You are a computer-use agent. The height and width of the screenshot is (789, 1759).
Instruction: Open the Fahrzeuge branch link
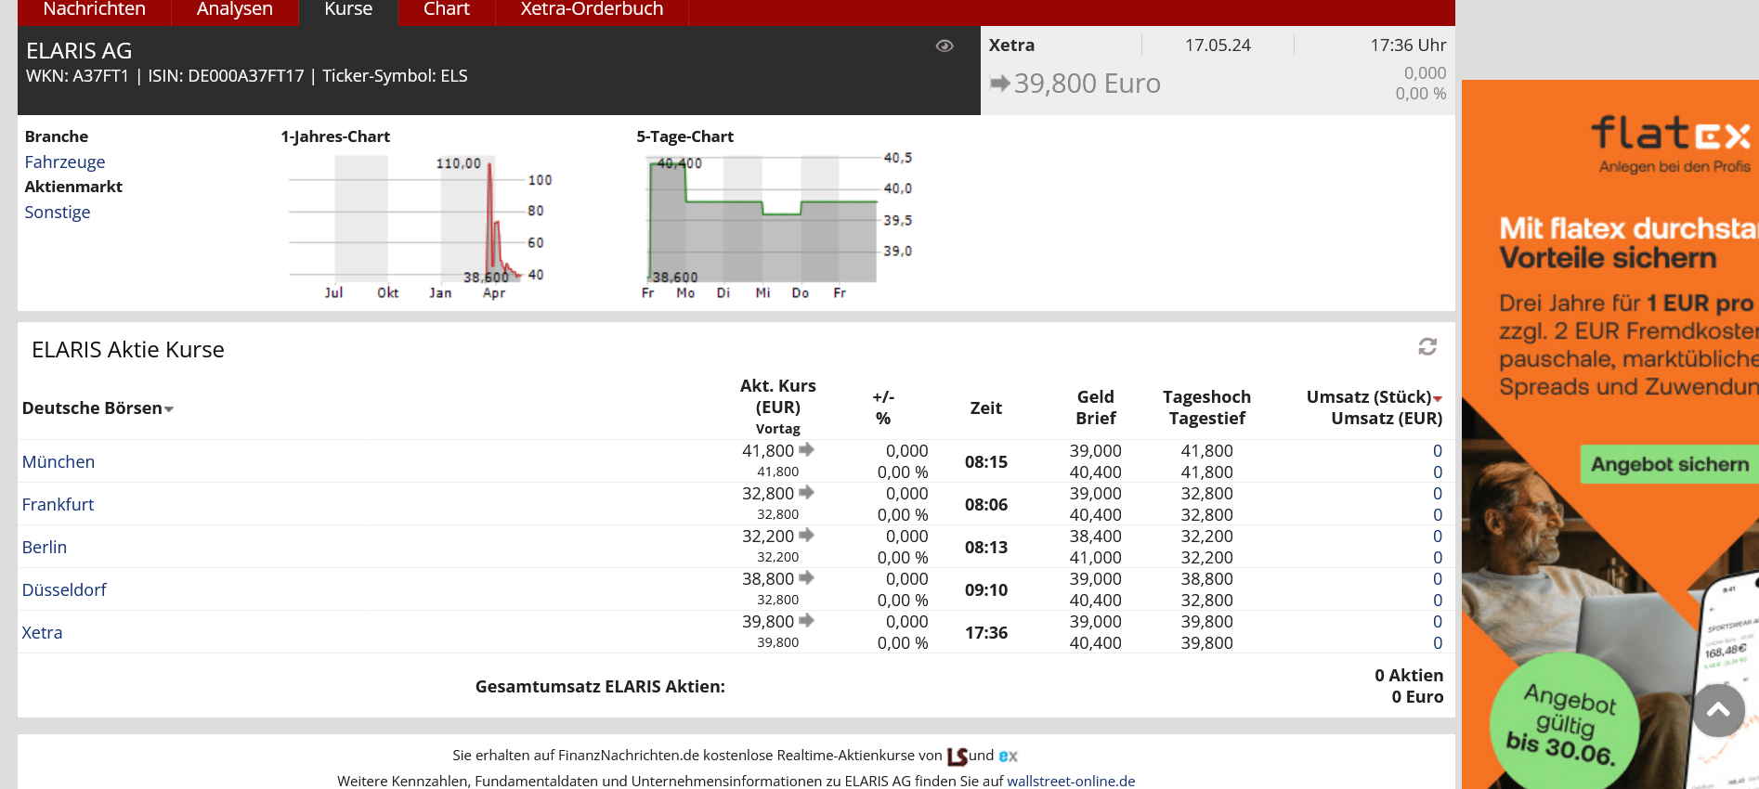point(65,162)
